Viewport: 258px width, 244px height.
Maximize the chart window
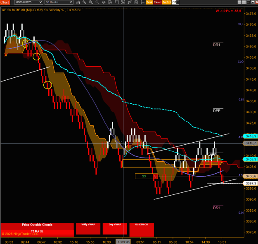point(252,2)
